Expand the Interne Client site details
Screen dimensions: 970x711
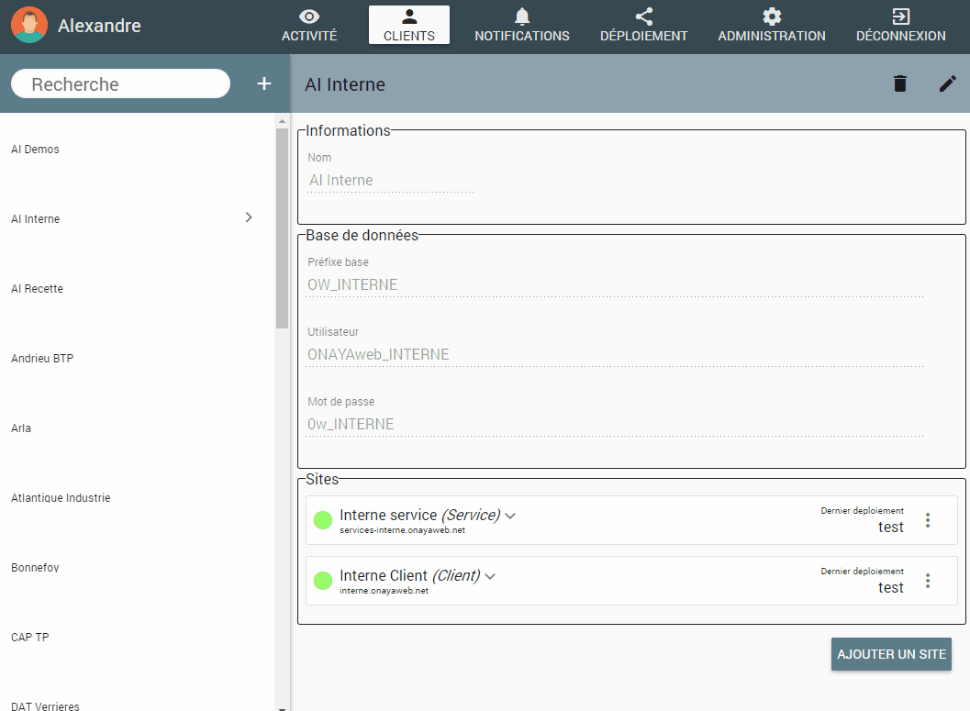click(x=490, y=576)
